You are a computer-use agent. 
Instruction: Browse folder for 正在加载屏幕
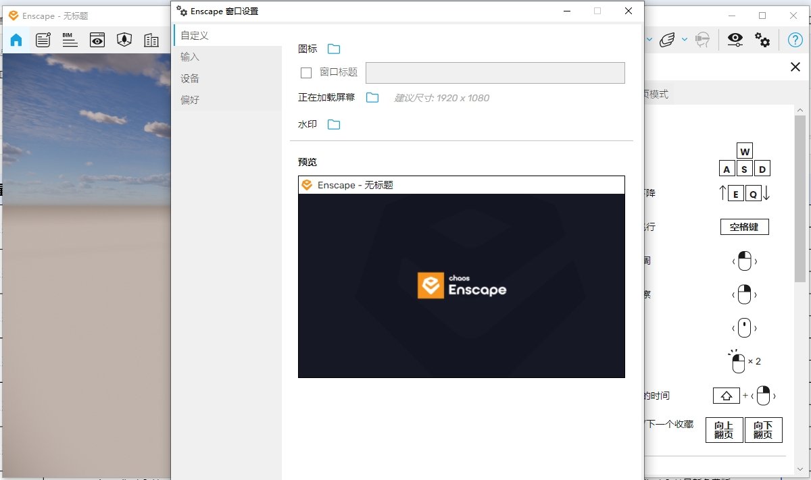(372, 97)
